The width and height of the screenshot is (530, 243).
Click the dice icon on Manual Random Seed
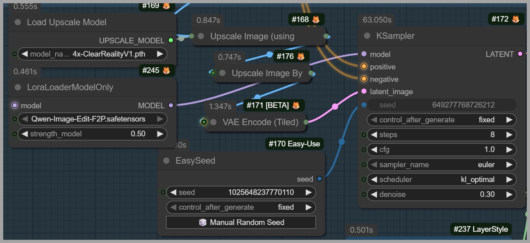pyautogui.click(x=203, y=222)
